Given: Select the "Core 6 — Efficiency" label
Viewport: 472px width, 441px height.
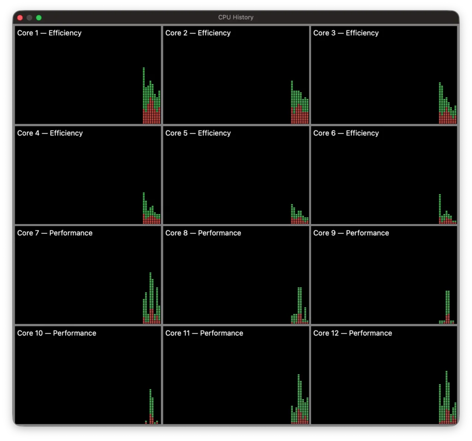Looking at the screenshot, I should coord(346,133).
